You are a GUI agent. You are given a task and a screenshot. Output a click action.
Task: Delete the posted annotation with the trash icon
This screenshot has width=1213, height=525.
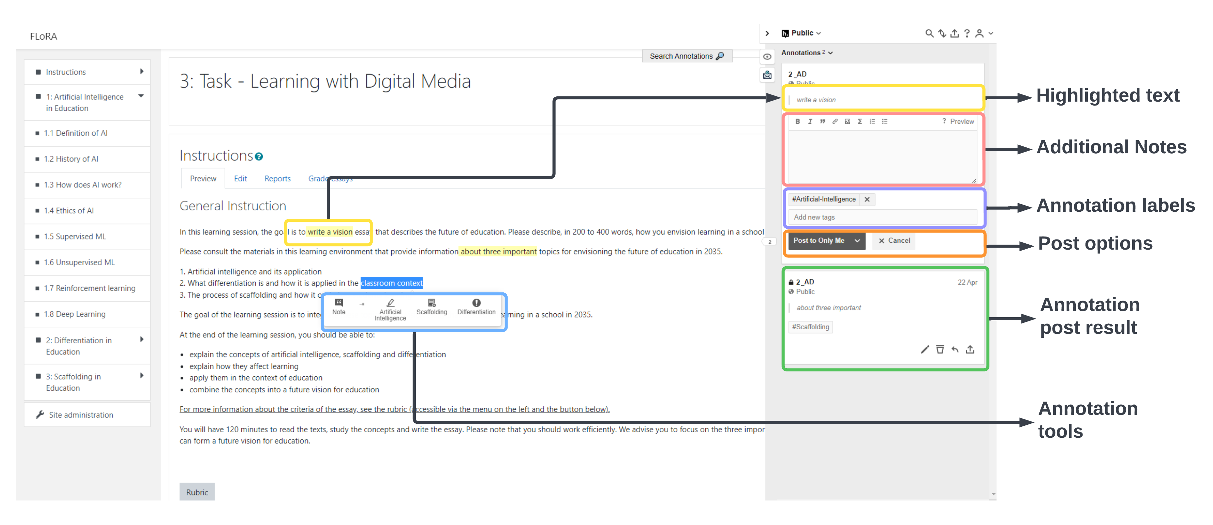point(940,350)
